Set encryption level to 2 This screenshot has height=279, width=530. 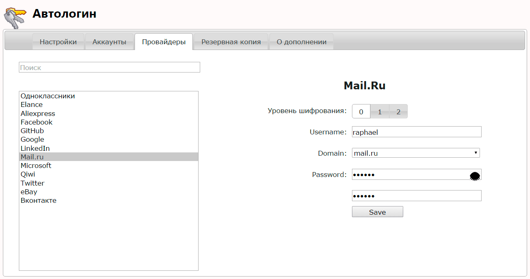398,111
